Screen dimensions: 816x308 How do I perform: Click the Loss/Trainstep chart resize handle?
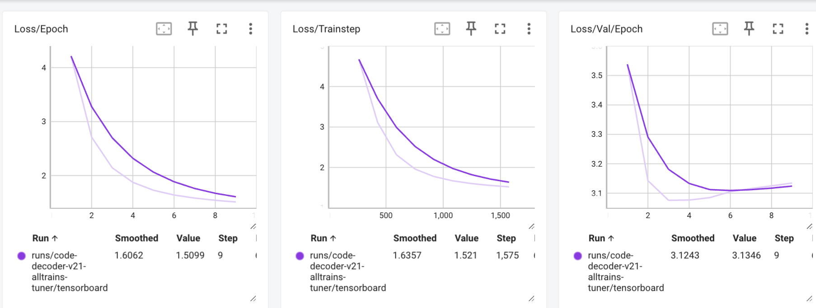pyautogui.click(x=531, y=226)
